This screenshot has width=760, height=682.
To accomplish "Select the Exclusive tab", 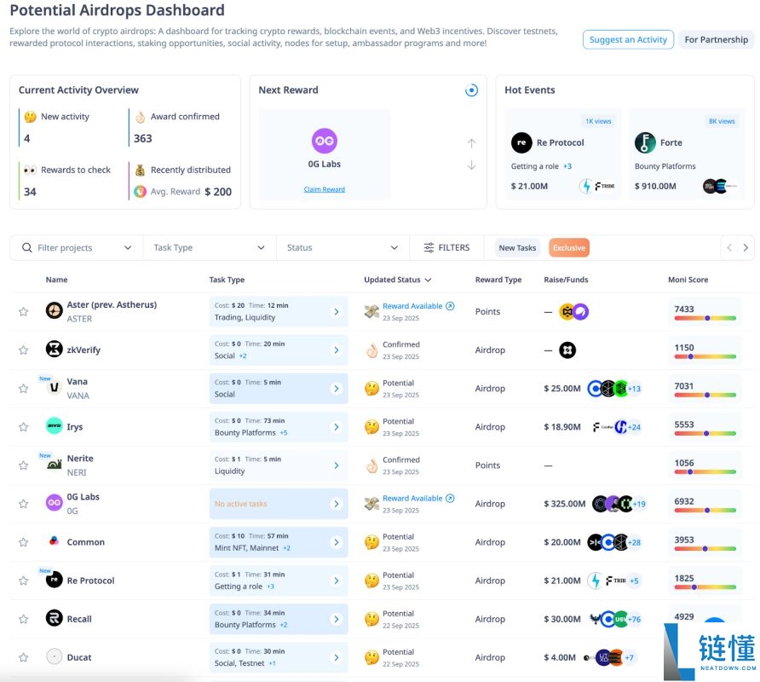I will coord(569,247).
